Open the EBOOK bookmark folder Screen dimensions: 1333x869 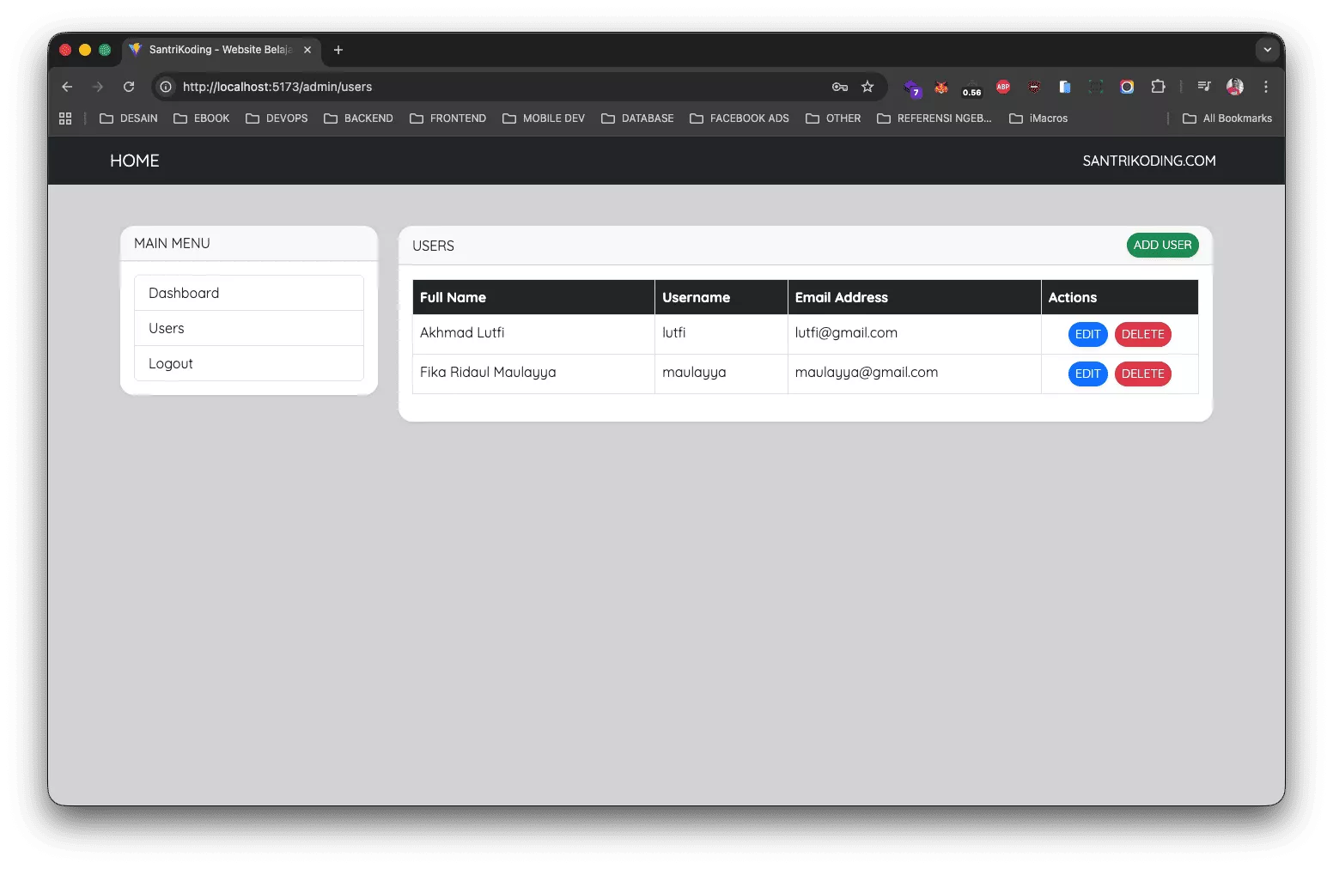pos(202,118)
